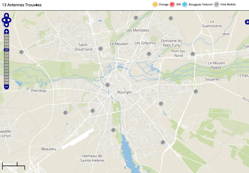The height and width of the screenshot is (173, 249).
Task: Click the zoom slider handle
Action: [x=7, y=50]
